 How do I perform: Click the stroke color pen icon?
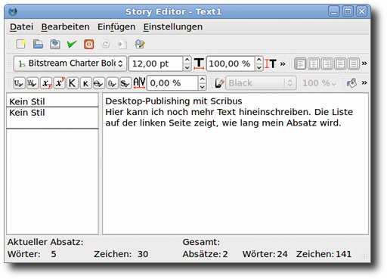point(219,83)
